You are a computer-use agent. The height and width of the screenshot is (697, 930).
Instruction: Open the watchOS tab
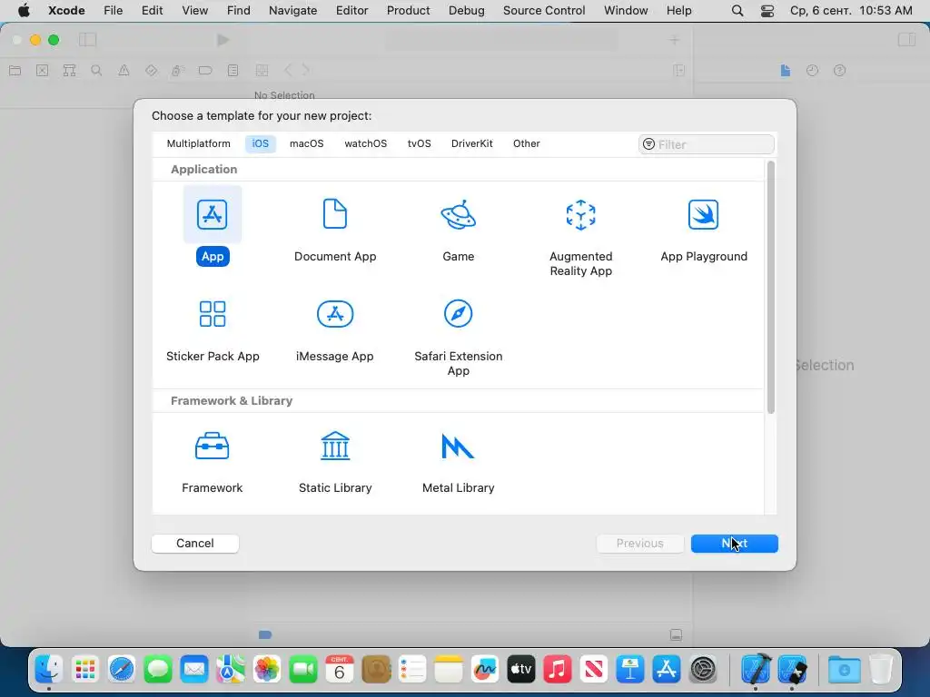tap(365, 143)
